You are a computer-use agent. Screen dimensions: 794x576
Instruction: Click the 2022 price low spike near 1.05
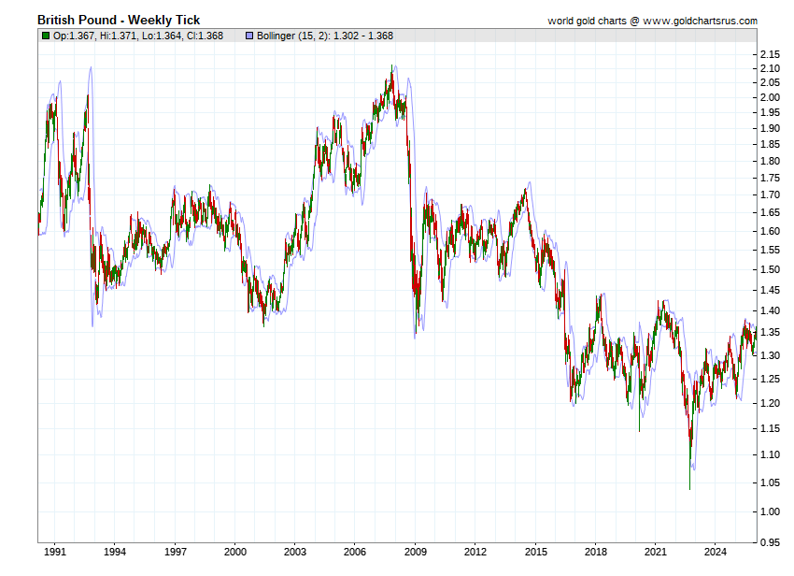coord(689,484)
